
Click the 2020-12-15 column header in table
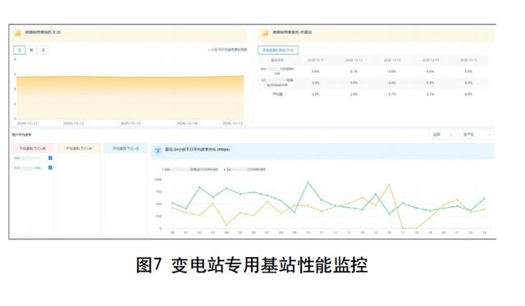(x=468, y=60)
